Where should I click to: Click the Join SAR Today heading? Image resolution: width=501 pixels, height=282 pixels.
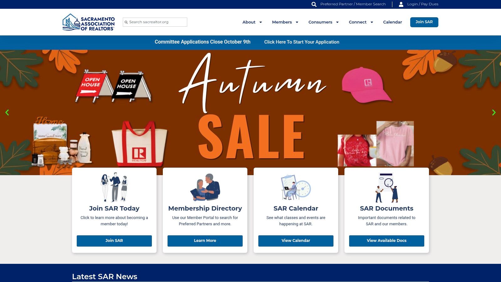[x=114, y=208]
